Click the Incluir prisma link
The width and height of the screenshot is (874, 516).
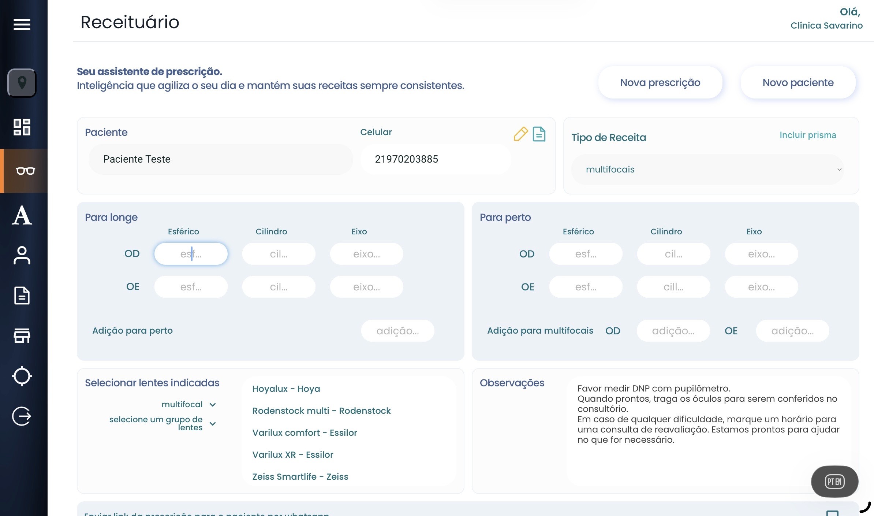coord(808,135)
